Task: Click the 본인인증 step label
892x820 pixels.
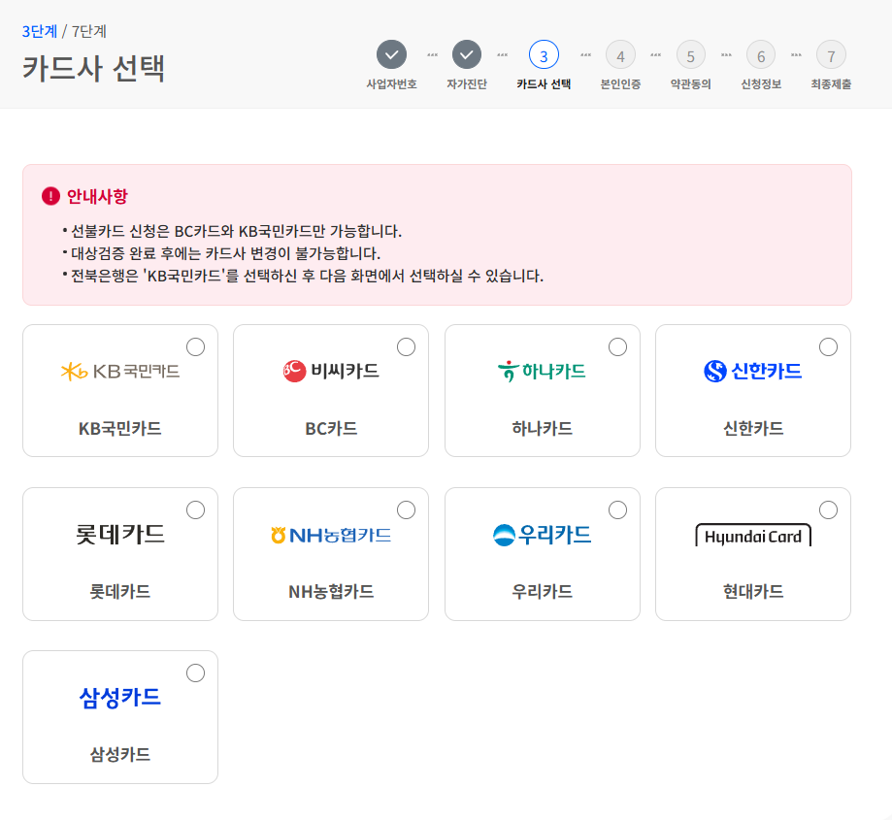Action: pyautogui.click(x=620, y=84)
